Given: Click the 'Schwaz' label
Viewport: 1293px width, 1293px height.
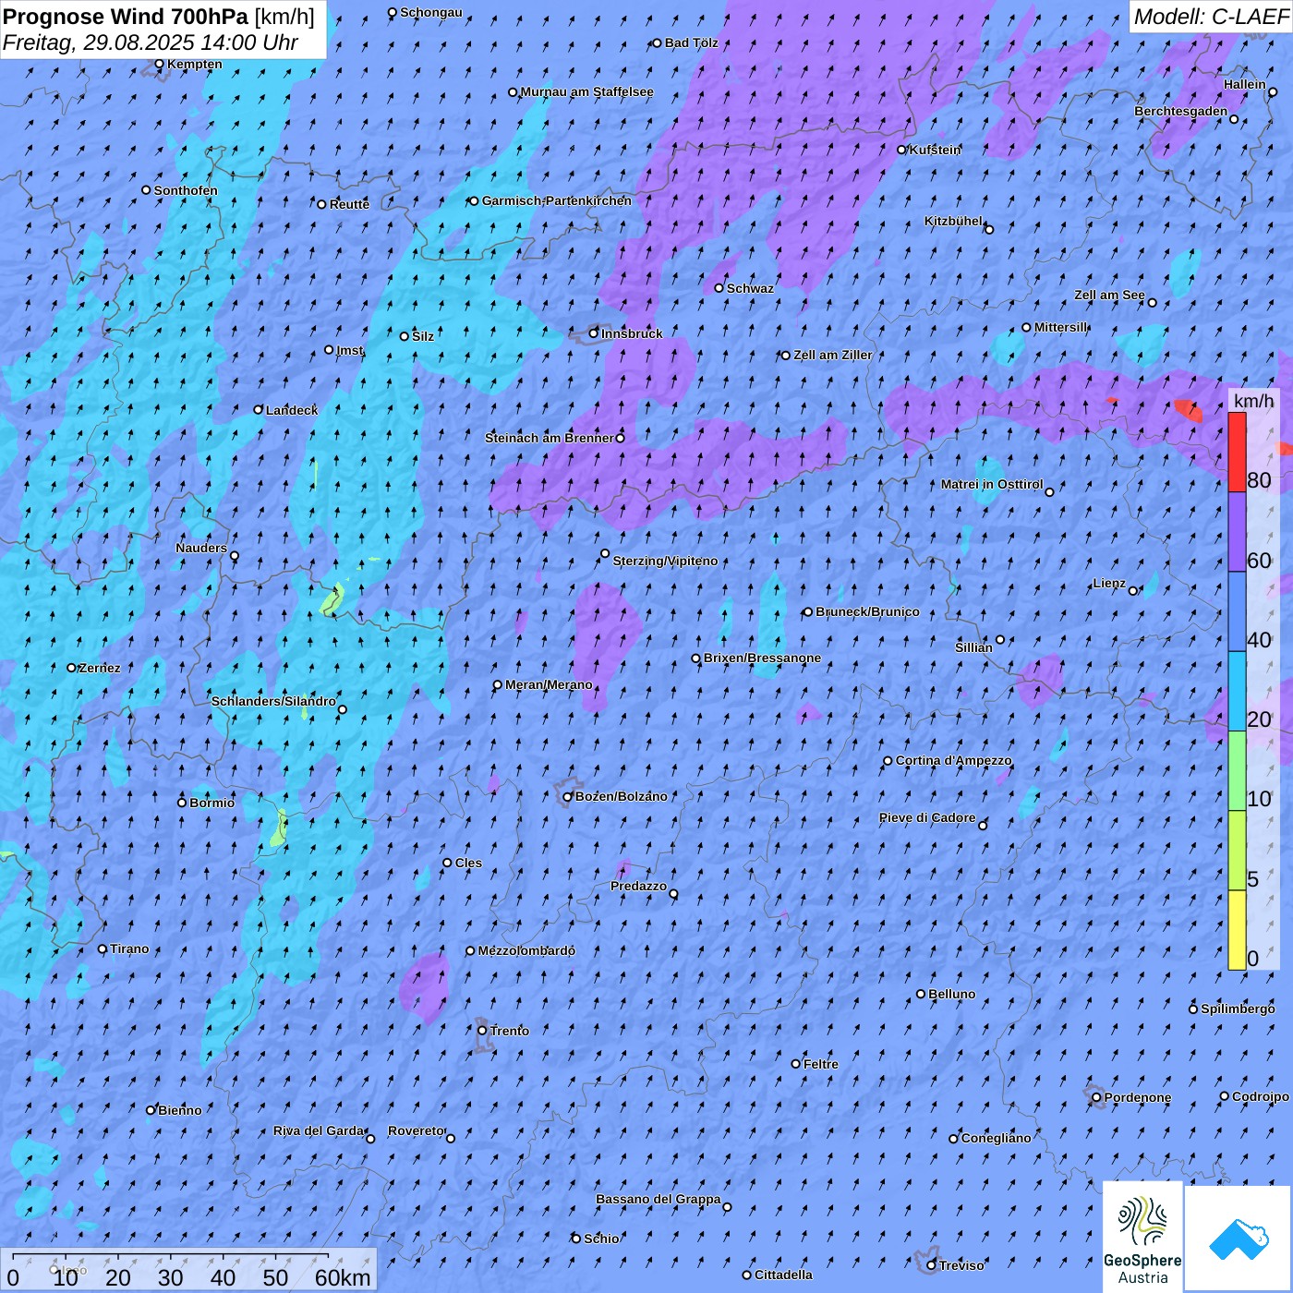Looking at the screenshot, I should point(750,288).
